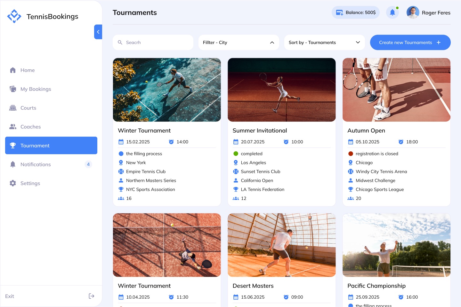Viewport: 461px width, 307px height.
Task: Open the Summer Invitational court photo
Action: (x=282, y=90)
